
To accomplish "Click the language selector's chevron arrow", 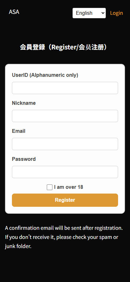I will pyautogui.click(x=103, y=13).
